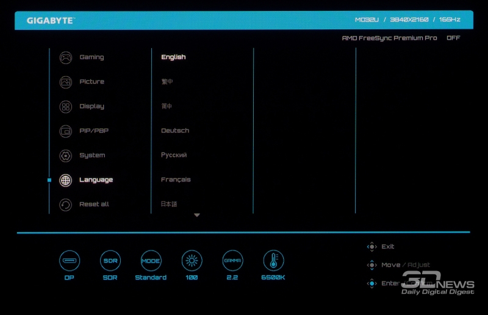Image resolution: width=488 pixels, height=315 pixels.
Task: Pick Русский from the language list
Action: click(174, 155)
